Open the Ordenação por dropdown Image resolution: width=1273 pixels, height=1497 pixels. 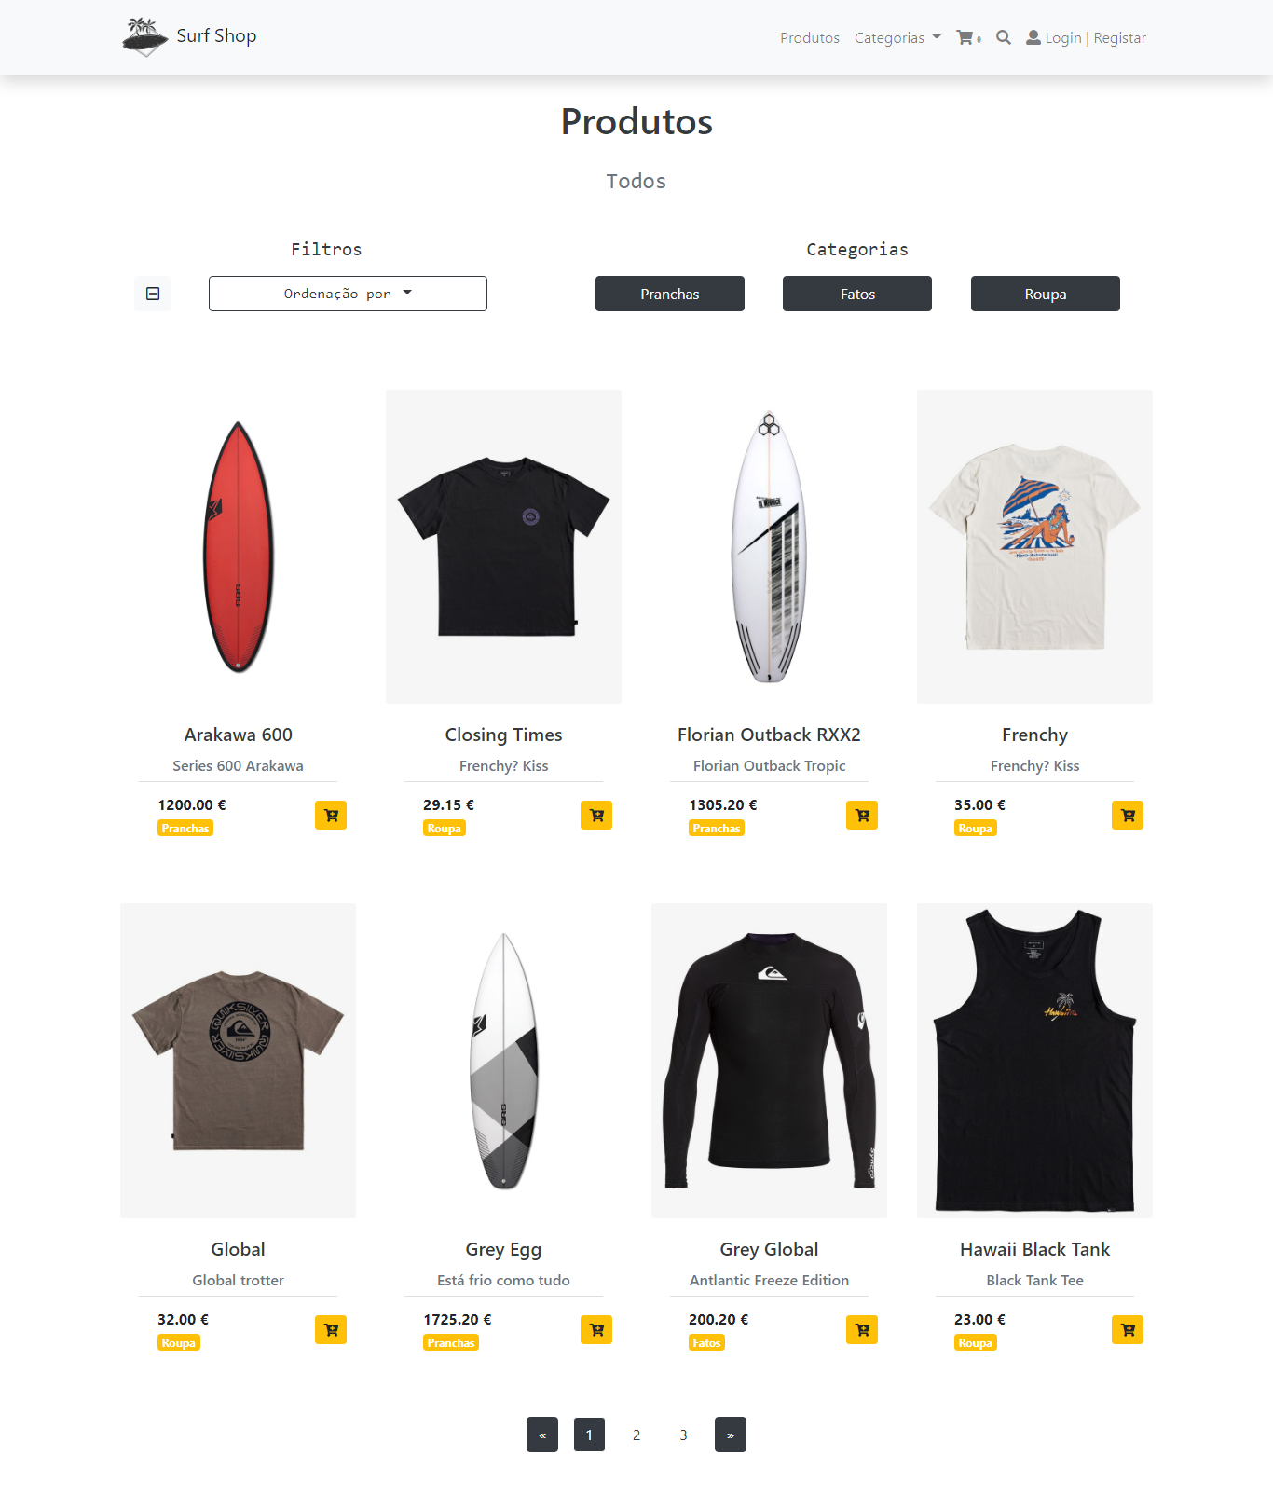348,294
